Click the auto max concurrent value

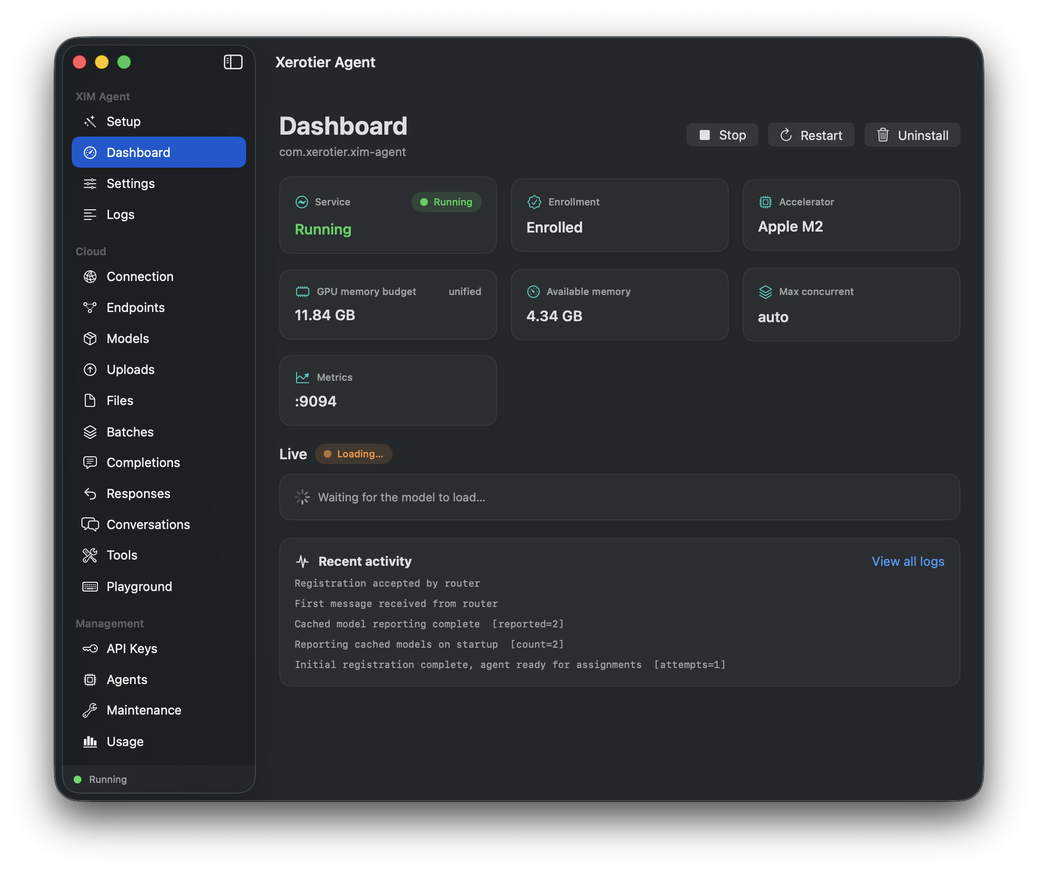pyautogui.click(x=772, y=317)
